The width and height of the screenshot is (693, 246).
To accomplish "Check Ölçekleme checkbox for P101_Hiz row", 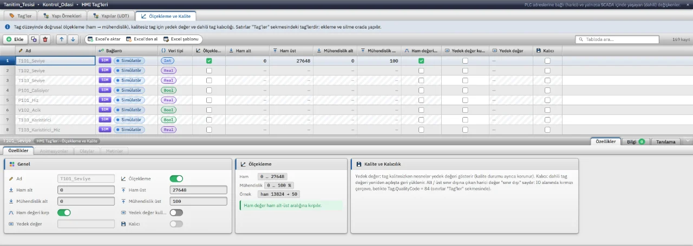I will click(209, 100).
